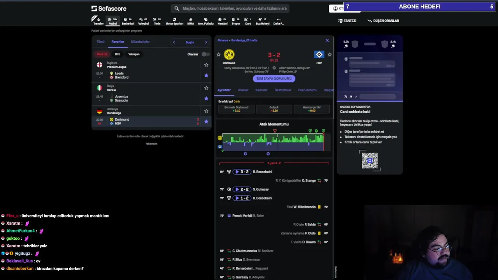Open the Dortmund team crest
498x280 pixels.
pos(229,54)
